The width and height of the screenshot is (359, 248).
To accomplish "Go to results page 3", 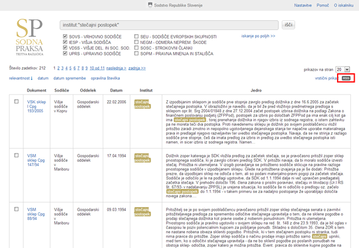I will point(62,68).
